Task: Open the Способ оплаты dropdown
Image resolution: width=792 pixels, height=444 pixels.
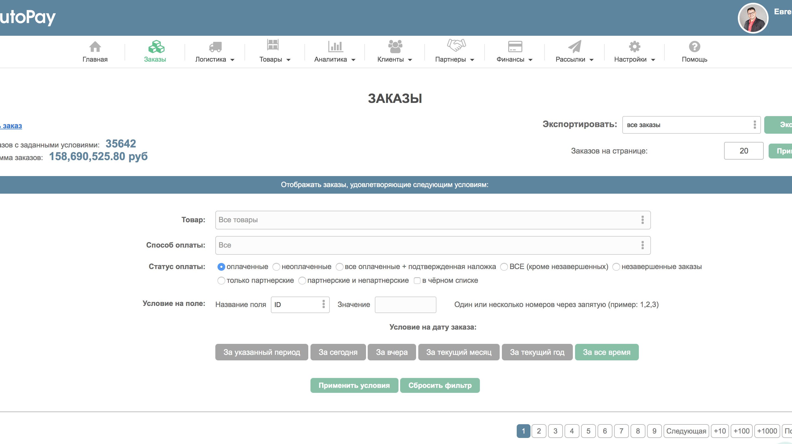Action: click(433, 245)
